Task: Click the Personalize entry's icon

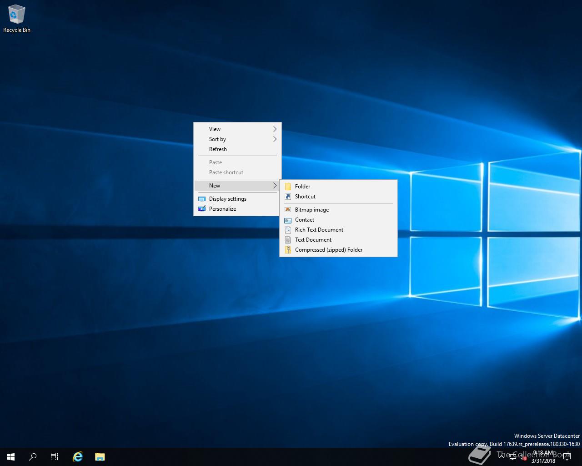Action: pyautogui.click(x=202, y=209)
